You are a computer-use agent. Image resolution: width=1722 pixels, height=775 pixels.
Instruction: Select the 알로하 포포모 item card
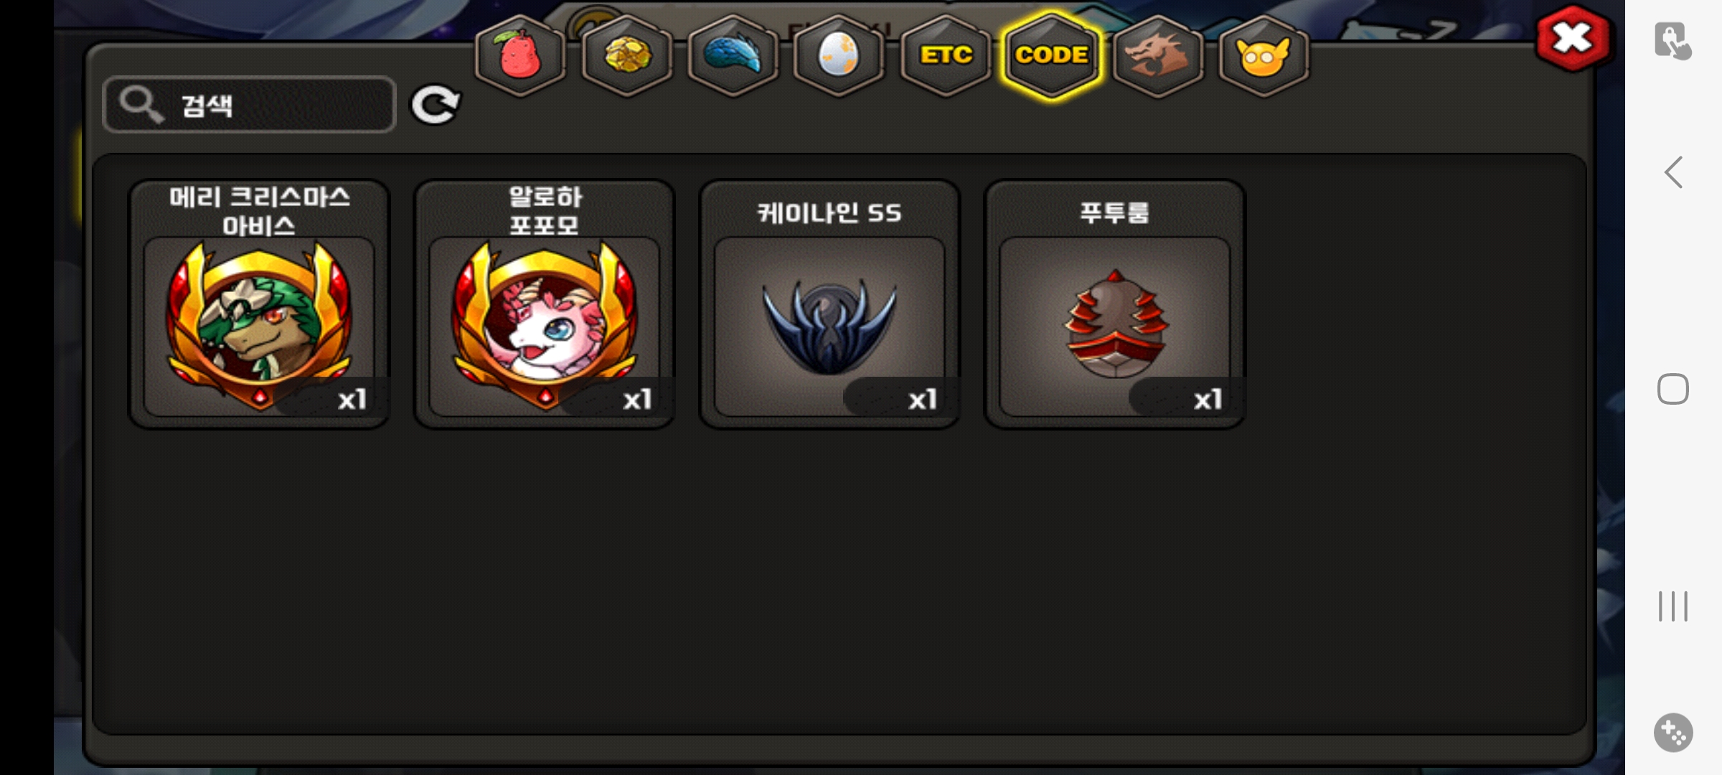545,304
